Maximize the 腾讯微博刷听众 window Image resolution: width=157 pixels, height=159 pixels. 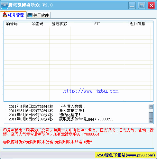click(142, 5)
